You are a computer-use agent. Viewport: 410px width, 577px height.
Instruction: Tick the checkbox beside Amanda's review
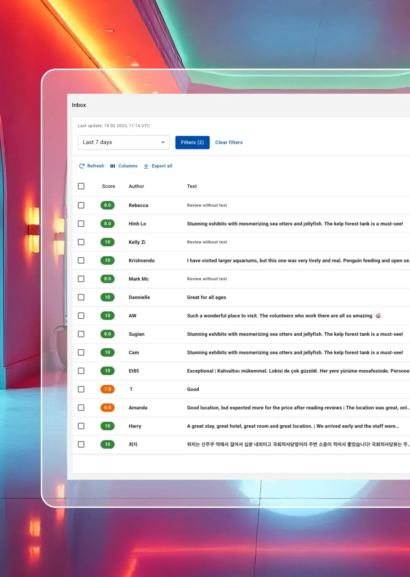(x=81, y=407)
